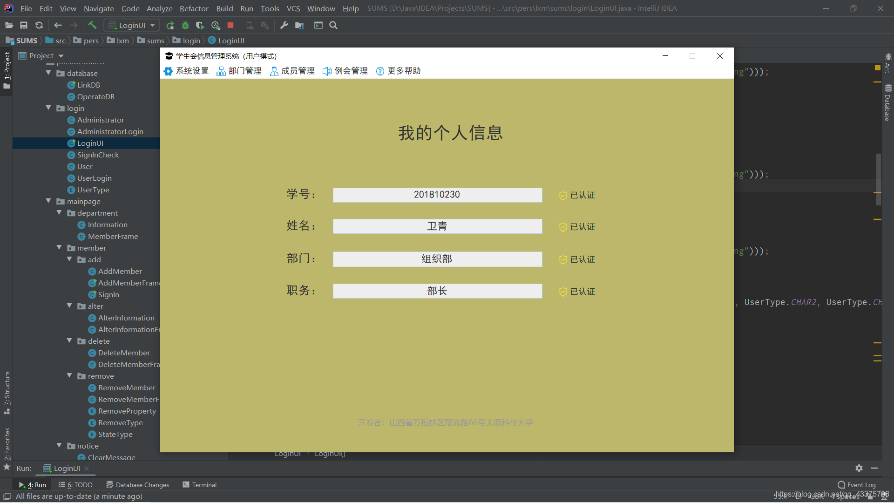The height and width of the screenshot is (503, 894).
Task: Open Run panel settings gear icon
Action: coord(859,468)
